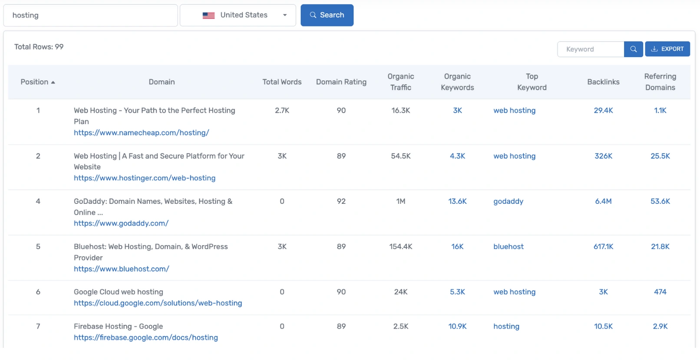Viewport: 700px width, 360px height.
Task: Click 617.1K backlinks value
Action: coord(603,247)
